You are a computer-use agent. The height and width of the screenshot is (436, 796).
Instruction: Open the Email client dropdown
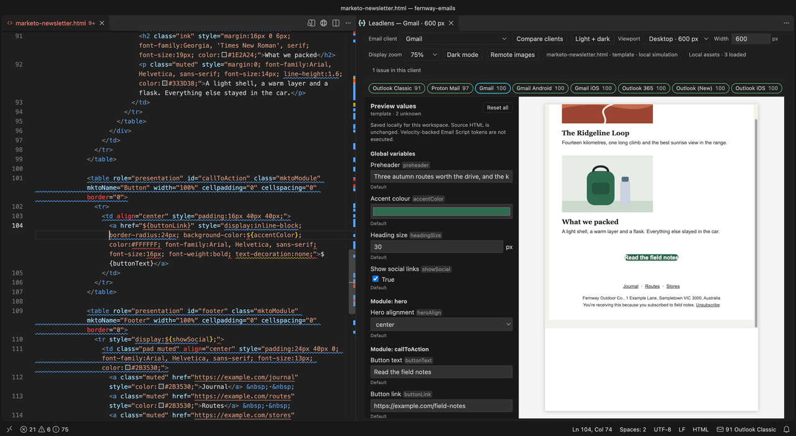455,39
